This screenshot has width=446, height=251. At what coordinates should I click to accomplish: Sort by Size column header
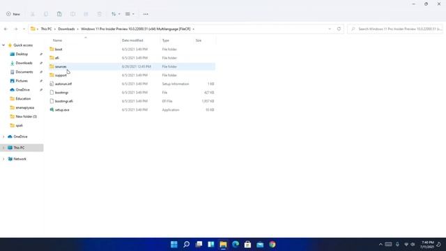point(198,40)
